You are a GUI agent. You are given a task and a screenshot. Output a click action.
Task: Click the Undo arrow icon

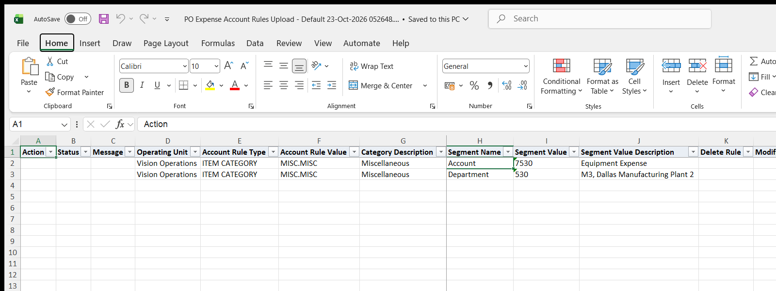pos(120,19)
